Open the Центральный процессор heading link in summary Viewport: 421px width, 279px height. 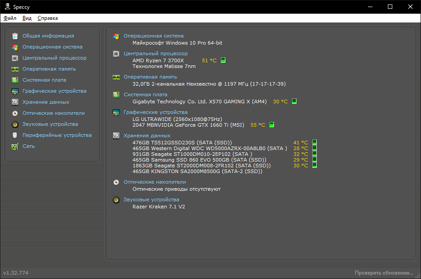(156, 53)
